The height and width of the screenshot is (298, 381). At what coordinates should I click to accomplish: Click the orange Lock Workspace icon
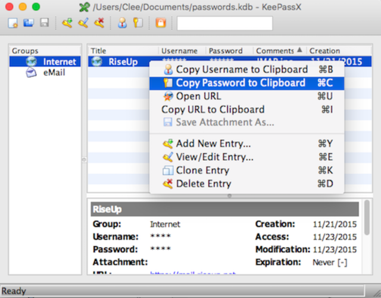[x=161, y=23]
